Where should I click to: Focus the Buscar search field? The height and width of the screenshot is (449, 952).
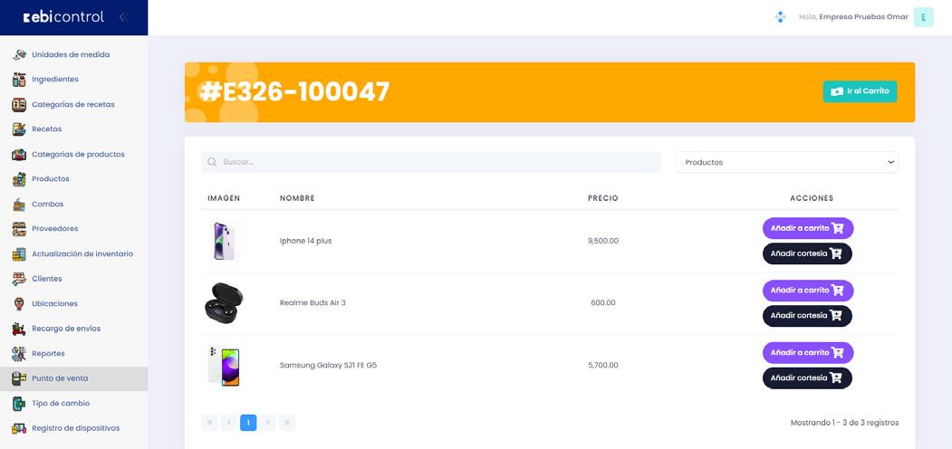click(x=431, y=162)
